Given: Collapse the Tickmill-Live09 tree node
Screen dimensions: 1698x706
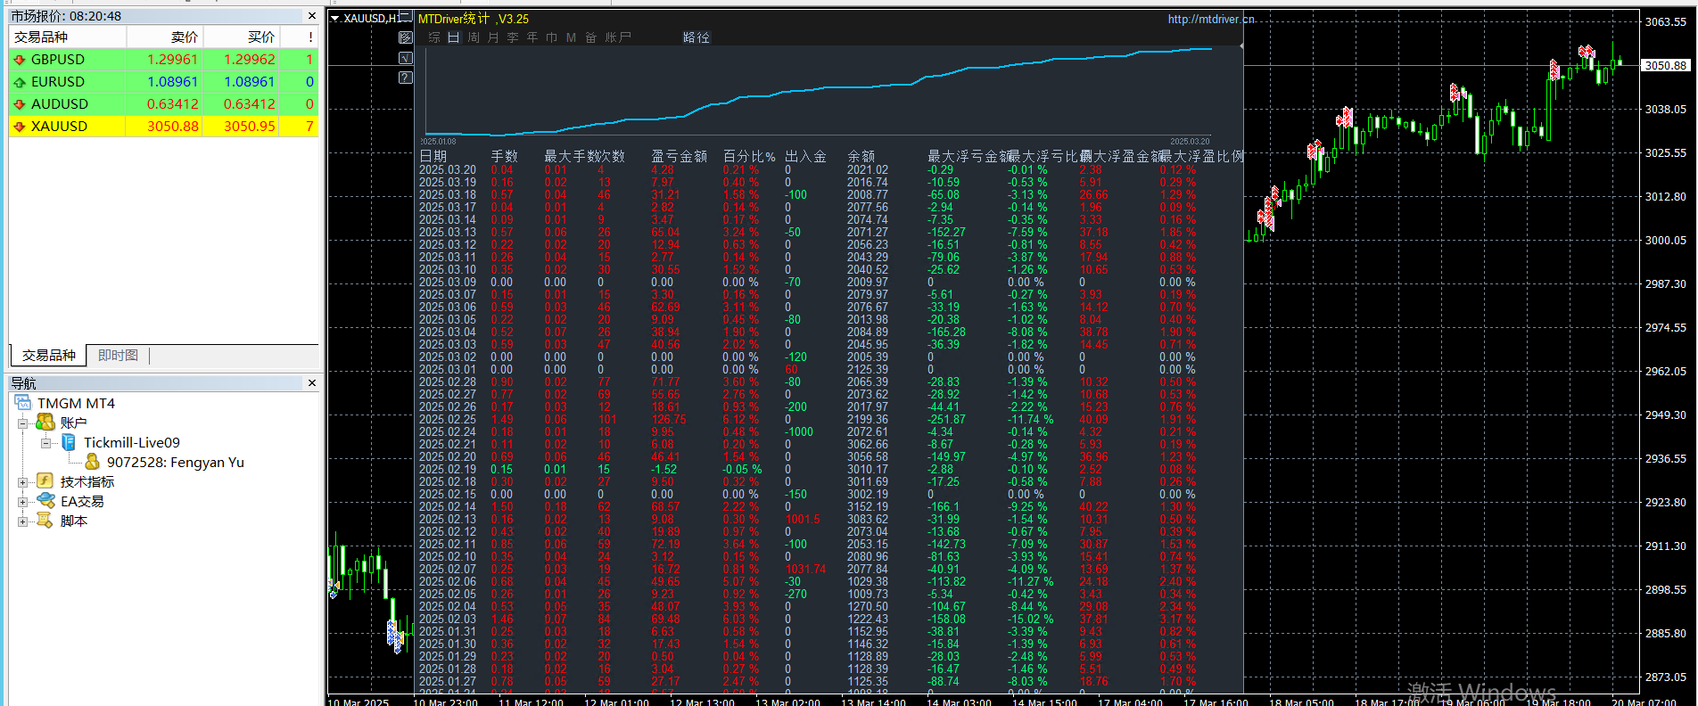Looking at the screenshot, I should pos(45,443).
